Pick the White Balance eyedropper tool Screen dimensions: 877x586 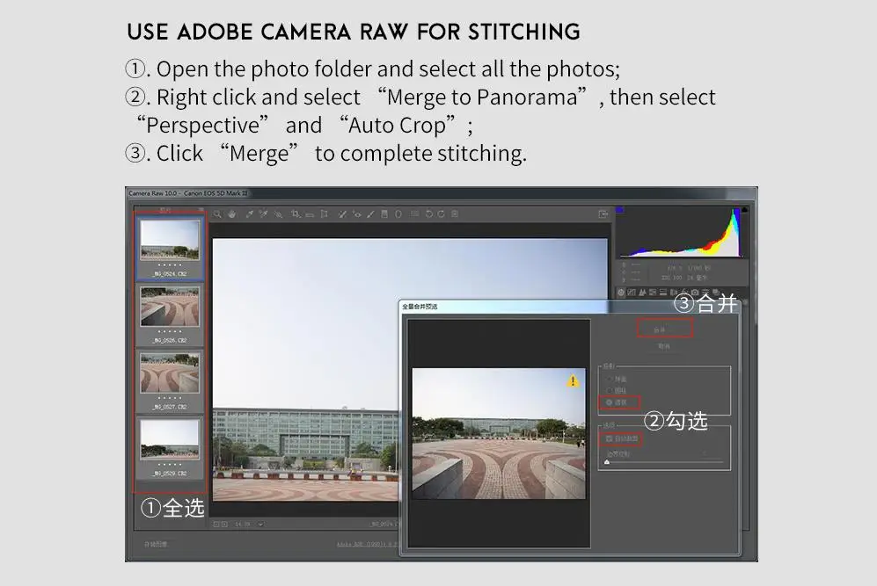[x=250, y=214]
